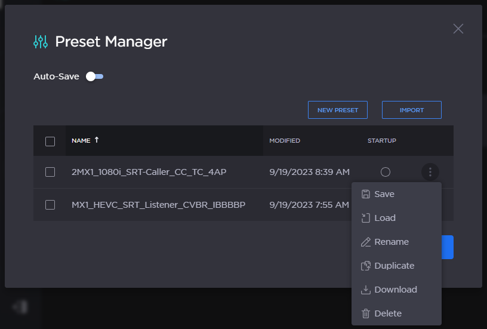Click the Download arrow icon

click(x=366, y=290)
